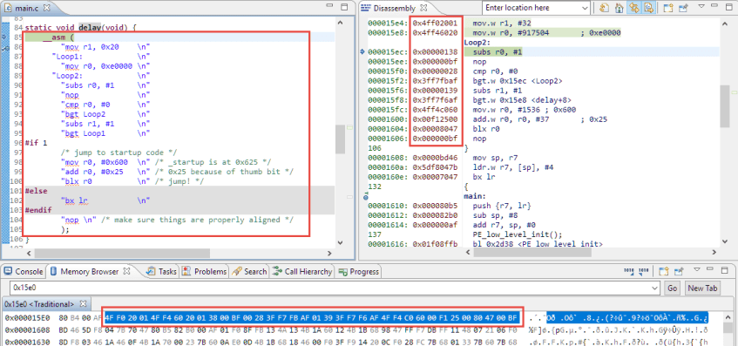Image resolution: width=738 pixels, height=346 pixels.
Task: Open the 'Enter location here' dropdown arrow
Action: (585, 8)
